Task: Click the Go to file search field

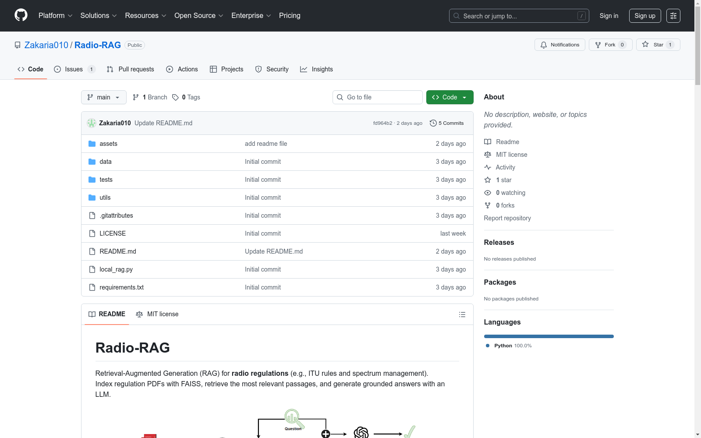Action: [x=378, y=97]
